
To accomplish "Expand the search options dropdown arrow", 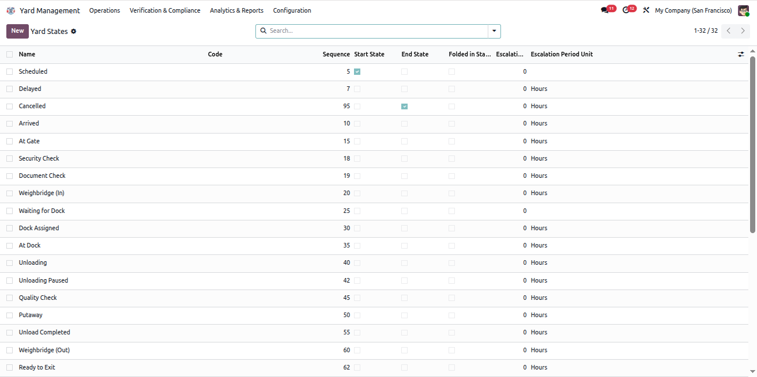I will point(494,31).
